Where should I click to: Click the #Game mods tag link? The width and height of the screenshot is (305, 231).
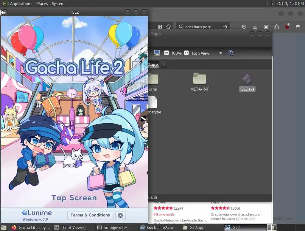pyautogui.click(x=164, y=214)
